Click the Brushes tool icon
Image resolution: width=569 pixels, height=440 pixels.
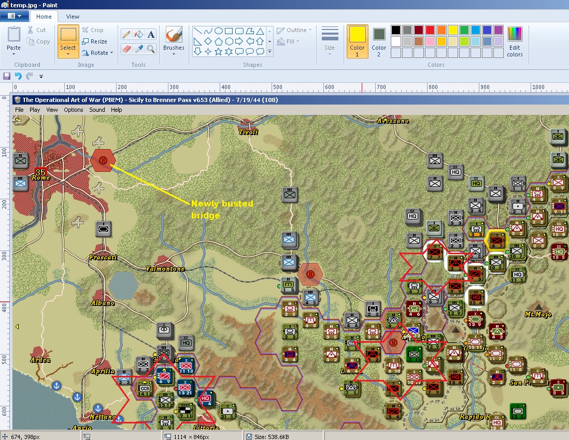click(x=174, y=35)
